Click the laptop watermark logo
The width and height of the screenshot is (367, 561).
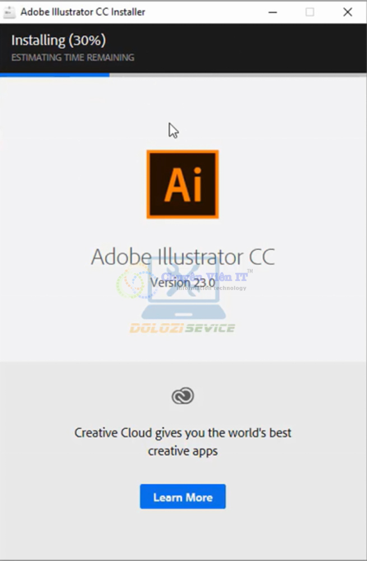(184, 288)
